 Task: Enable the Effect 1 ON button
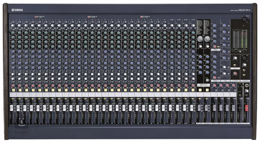(200, 90)
